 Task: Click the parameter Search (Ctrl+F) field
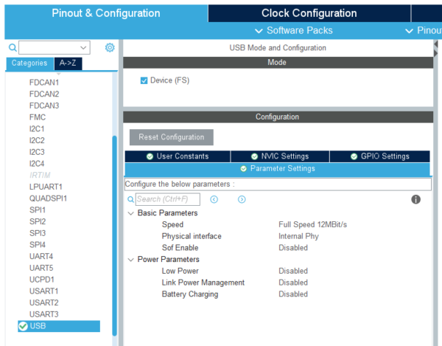(168, 199)
